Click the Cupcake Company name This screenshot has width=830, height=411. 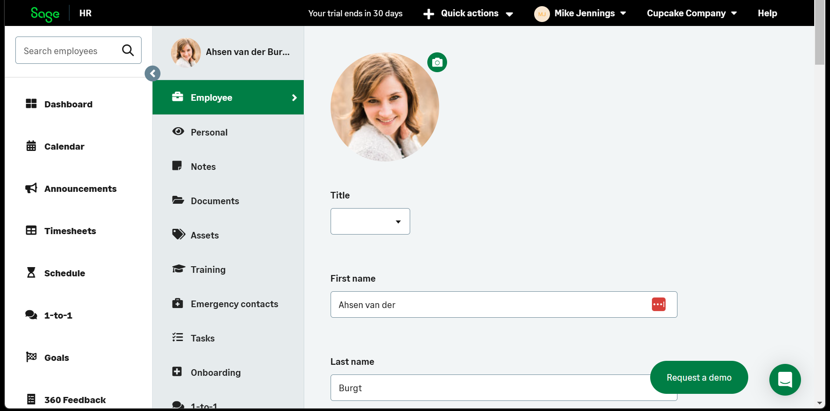[x=686, y=13]
